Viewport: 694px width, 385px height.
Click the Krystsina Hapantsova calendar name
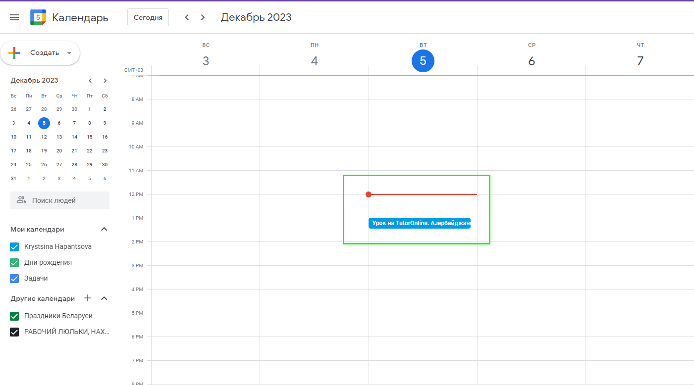pos(58,246)
